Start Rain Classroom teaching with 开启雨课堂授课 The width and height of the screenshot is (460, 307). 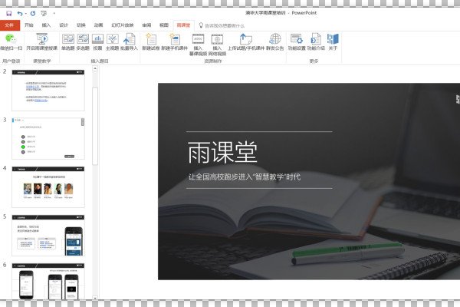click(x=42, y=42)
